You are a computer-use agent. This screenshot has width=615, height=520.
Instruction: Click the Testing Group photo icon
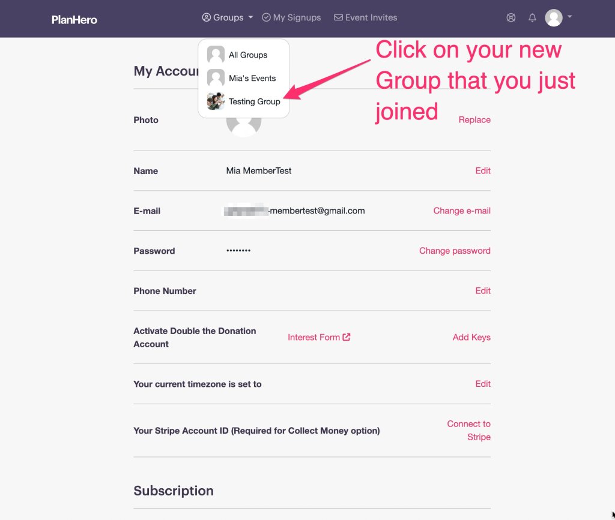[216, 101]
